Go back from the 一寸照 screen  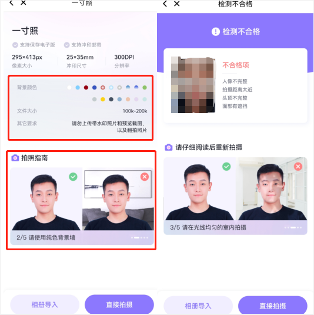point(11,3)
